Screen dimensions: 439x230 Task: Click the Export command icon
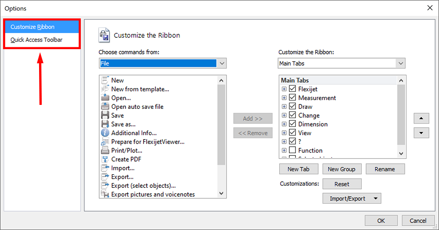tap(105, 176)
